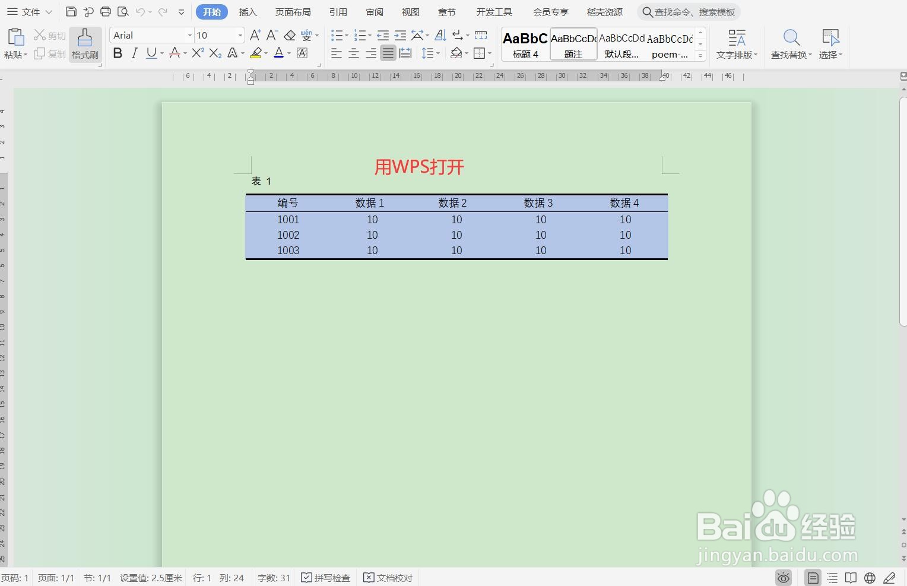This screenshot has height=586, width=907.
Task: Switch to reading layout view icon
Action: [851, 578]
